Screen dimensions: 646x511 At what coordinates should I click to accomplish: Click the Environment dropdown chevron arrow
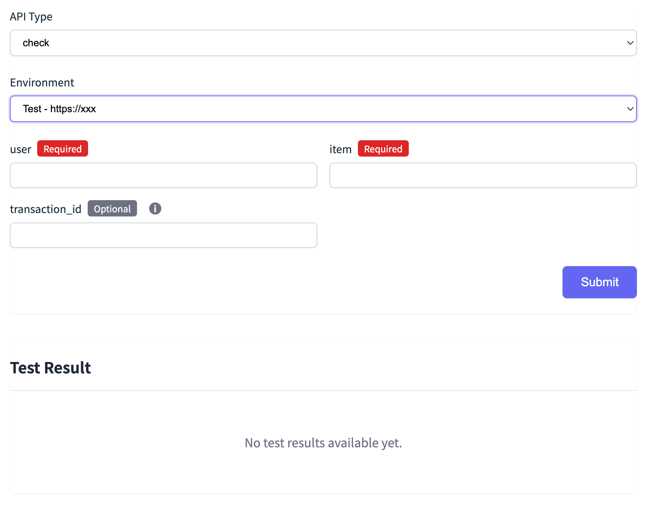[x=630, y=109]
